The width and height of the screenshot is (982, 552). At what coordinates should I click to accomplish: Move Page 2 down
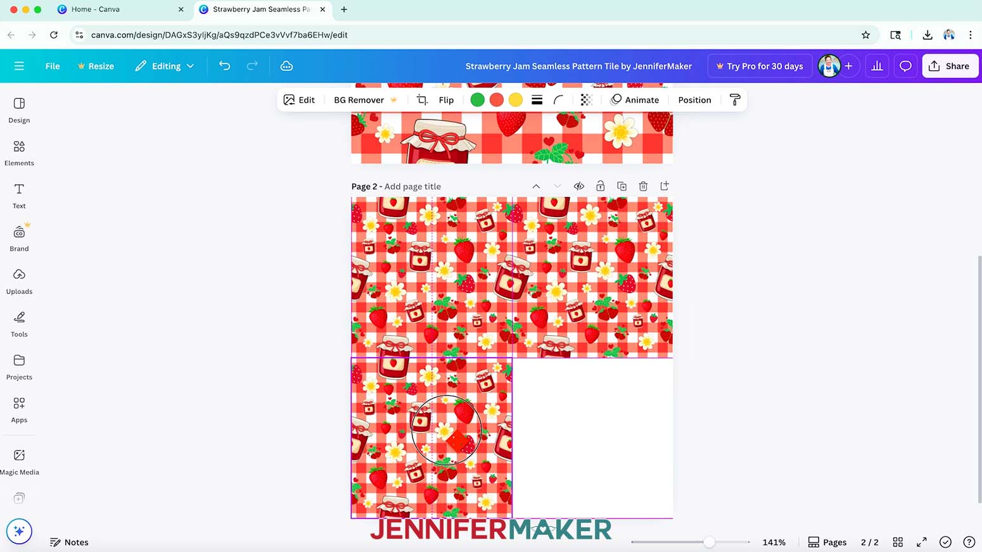558,186
